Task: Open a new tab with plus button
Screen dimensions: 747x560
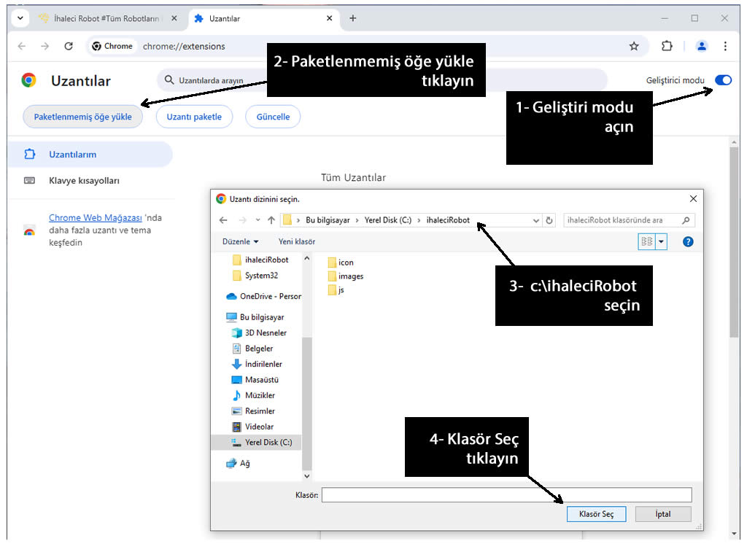Action: tap(352, 18)
